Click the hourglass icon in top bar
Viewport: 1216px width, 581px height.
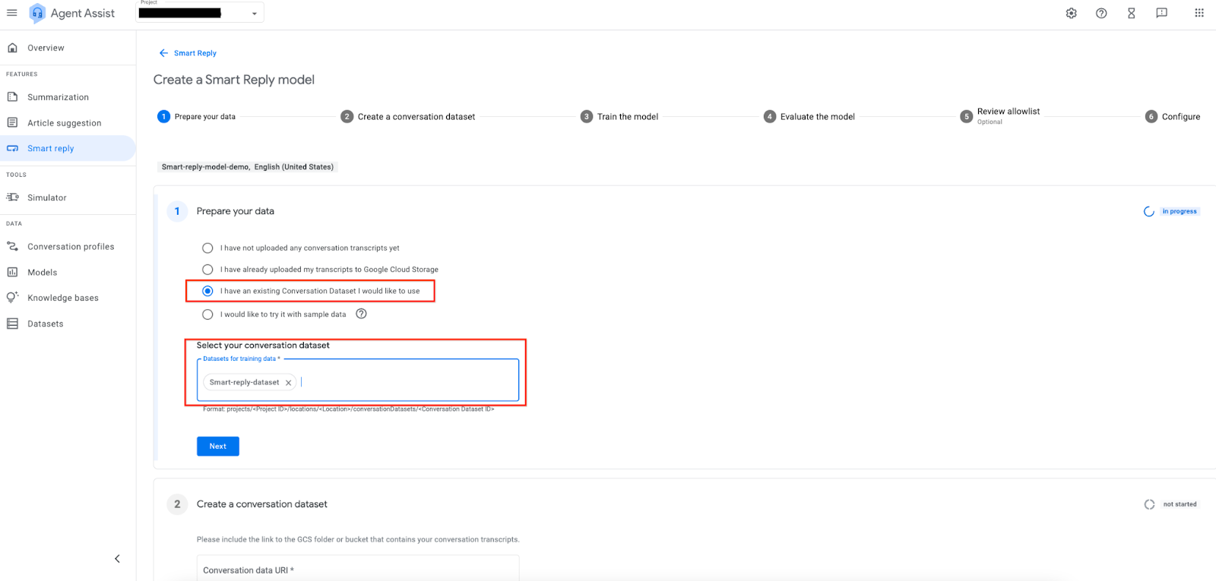click(1131, 13)
